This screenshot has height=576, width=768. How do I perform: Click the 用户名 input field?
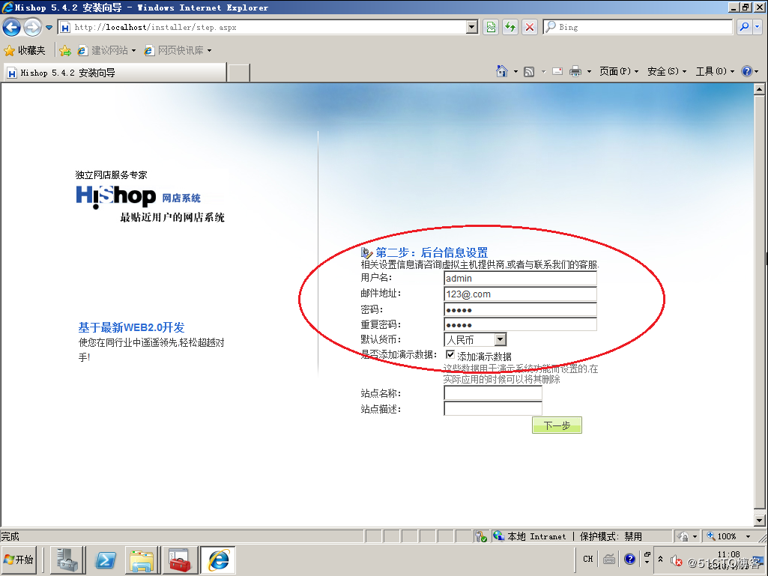tap(520, 278)
